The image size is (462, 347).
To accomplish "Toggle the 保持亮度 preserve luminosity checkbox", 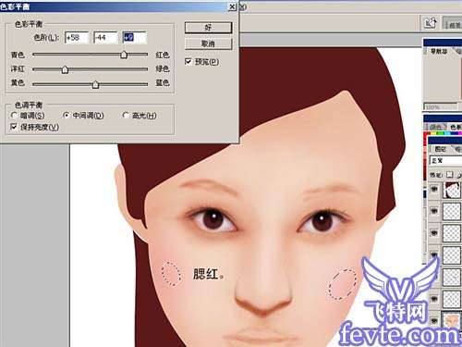I will pos(14,127).
